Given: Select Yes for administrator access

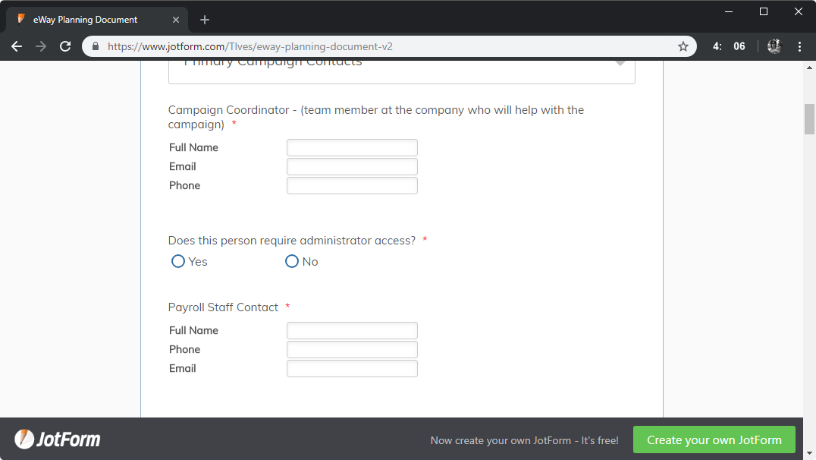Looking at the screenshot, I should point(177,261).
